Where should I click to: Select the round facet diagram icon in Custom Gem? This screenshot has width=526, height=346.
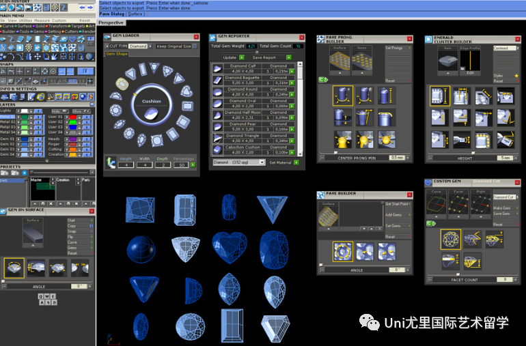click(450, 239)
